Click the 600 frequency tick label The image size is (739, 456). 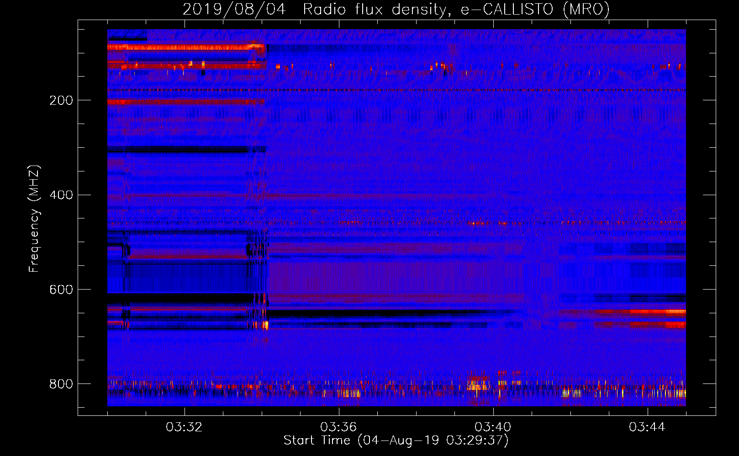click(x=61, y=290)
